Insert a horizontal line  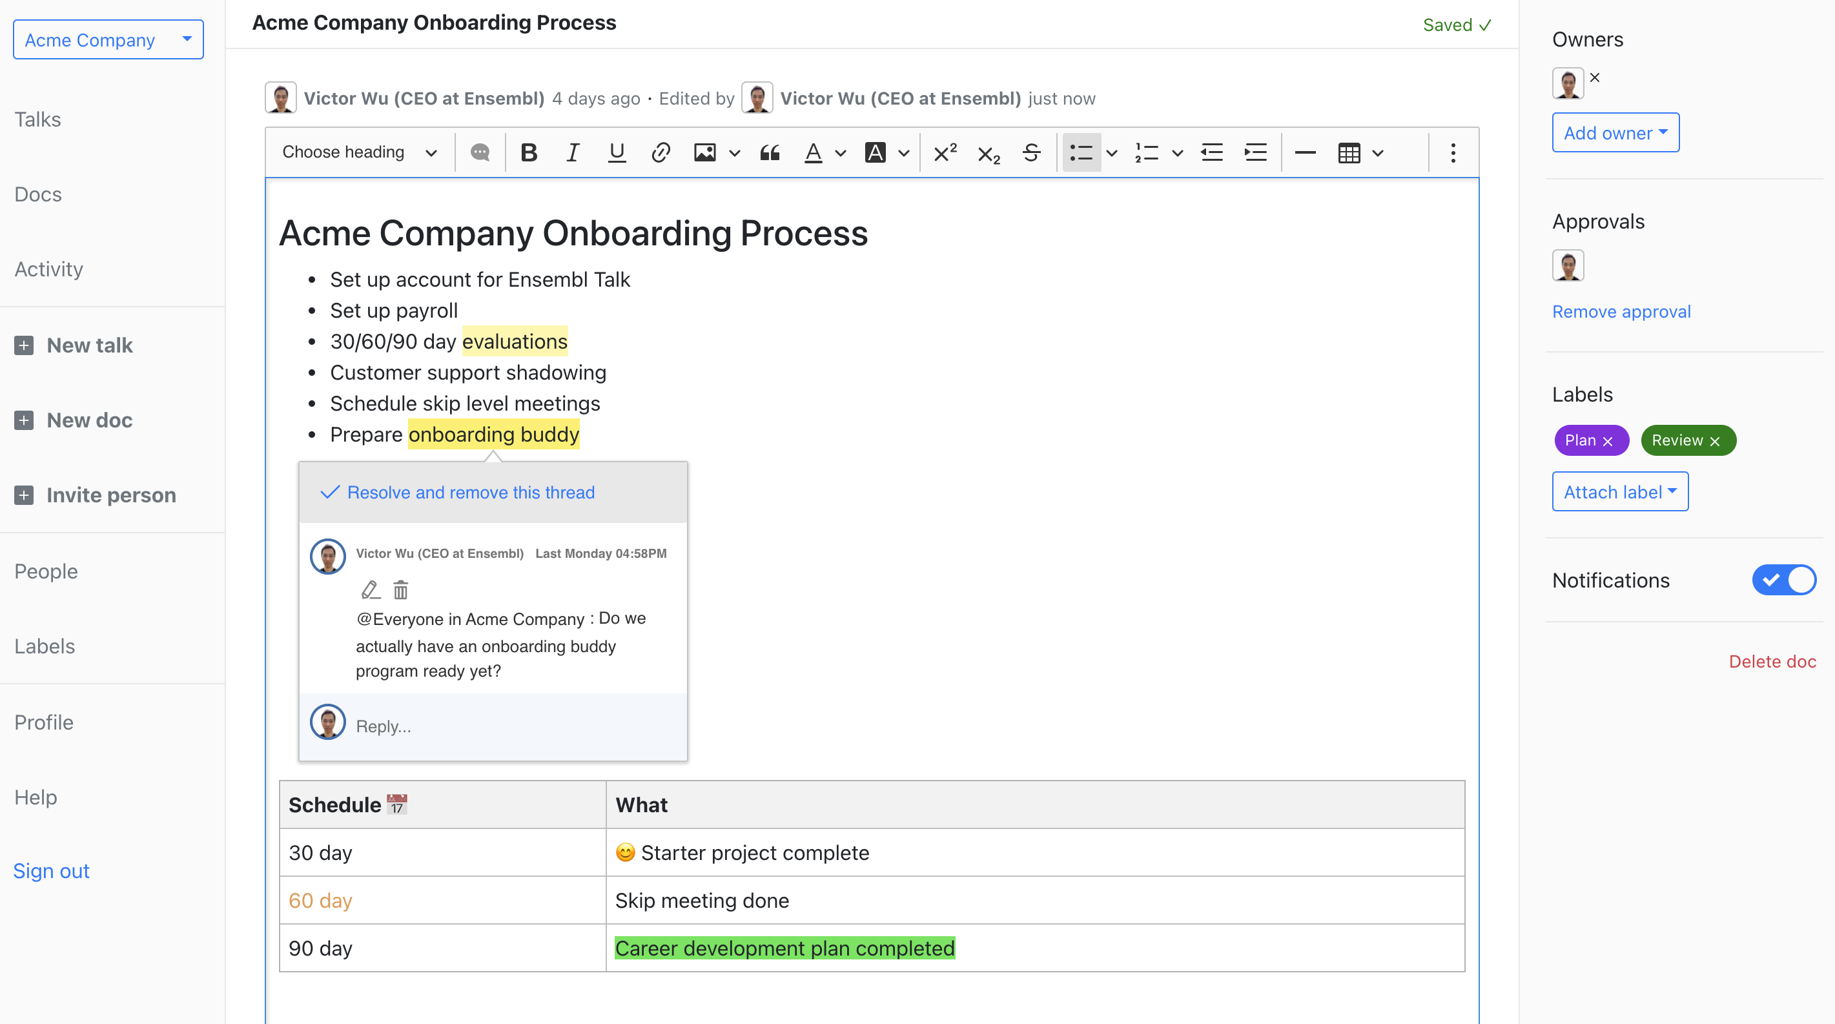tap(1305, 152)
